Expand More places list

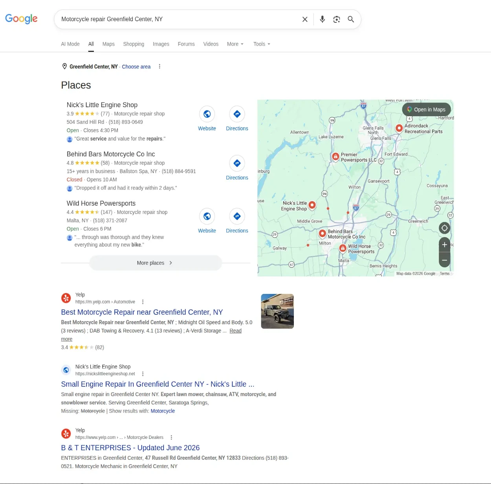[156, 263]
